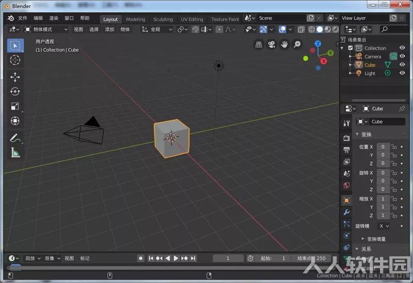Switch to the UV Editing tab

coord(192,19)
